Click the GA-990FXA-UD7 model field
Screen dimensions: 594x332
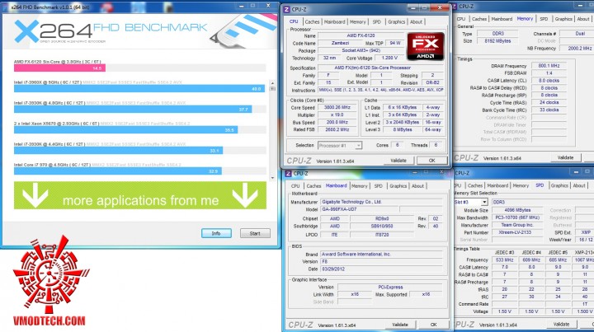(360, 209)
